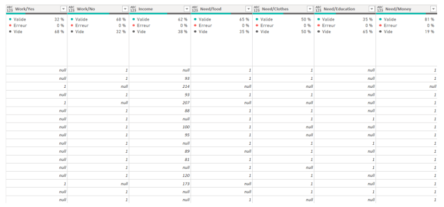Change data type icon for Work/No column
444x207 pixels.
[x=71, y=9]
